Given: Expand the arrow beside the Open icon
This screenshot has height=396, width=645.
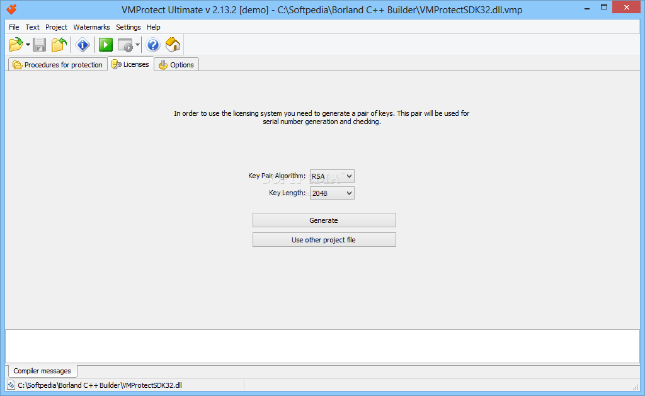Looking at the screenshot, I should tap(28, 45).
